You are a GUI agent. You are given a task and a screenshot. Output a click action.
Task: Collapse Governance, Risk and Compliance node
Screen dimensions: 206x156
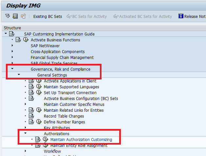tap(12, 69)
